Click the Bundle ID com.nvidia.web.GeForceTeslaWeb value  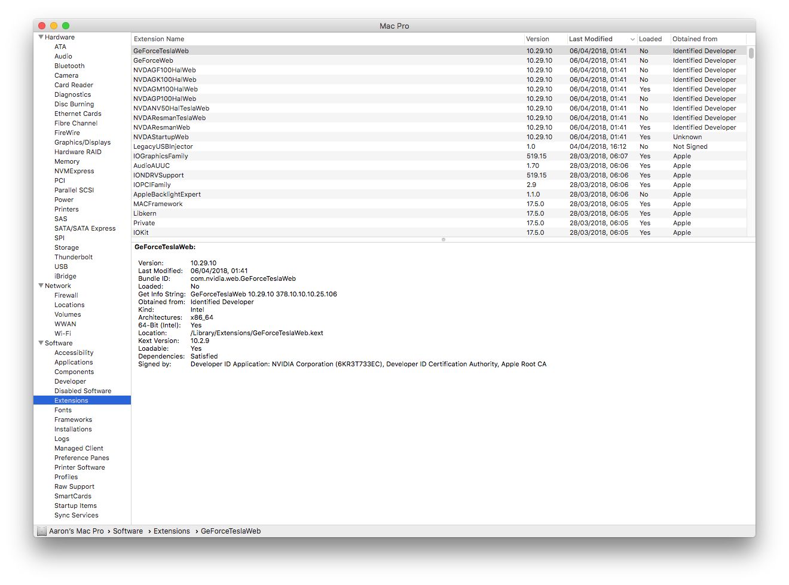pos(243,278)
